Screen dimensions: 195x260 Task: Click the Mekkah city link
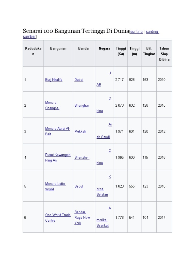coord(80,132)
